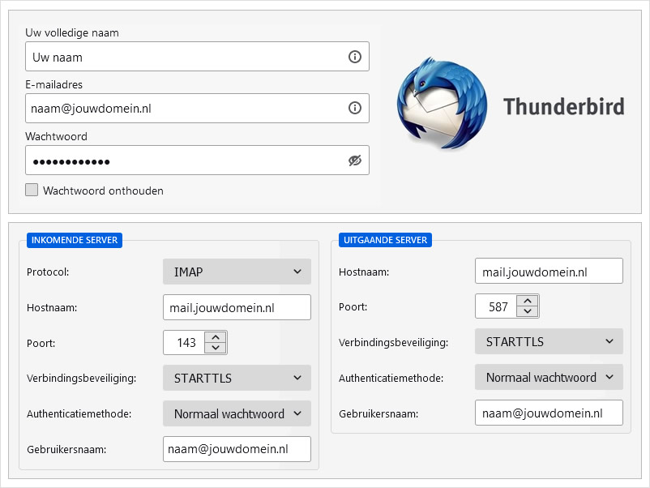The height and width of the screenshot is (488, 650).
Task: Decrease incoming port 143 with down arrow
Action: point(216,348)
